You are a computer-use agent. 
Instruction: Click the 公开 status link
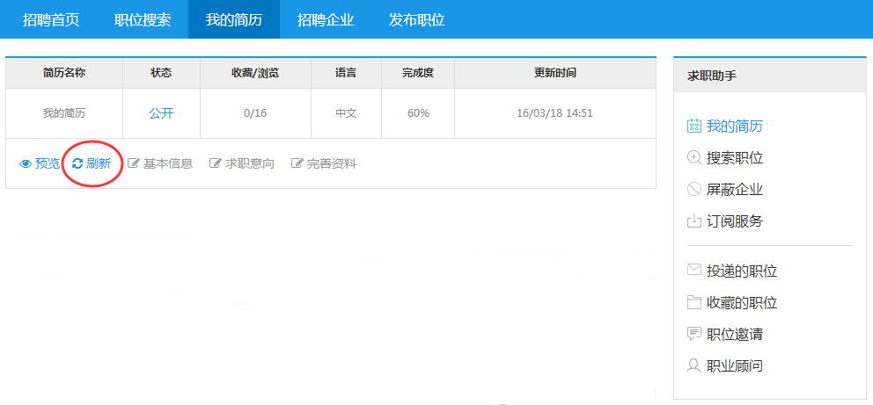click(161, 113)
